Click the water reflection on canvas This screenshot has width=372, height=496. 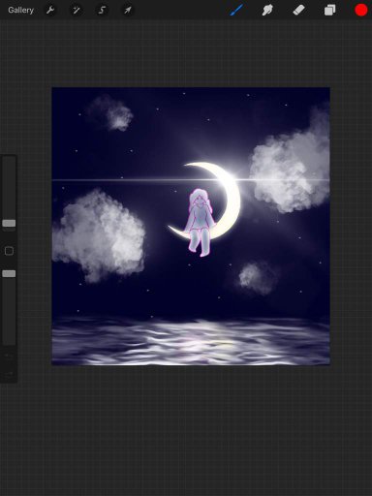[191, 342]
